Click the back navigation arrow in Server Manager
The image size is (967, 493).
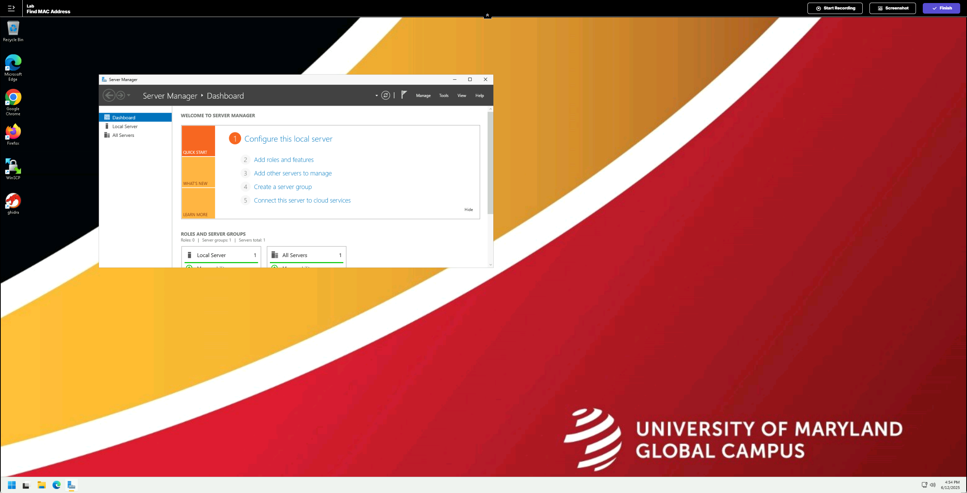[109, 95]
